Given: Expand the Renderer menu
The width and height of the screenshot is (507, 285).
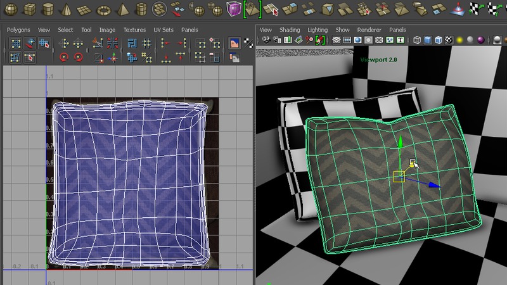Looking at the screenshot, I should point(369,30).
